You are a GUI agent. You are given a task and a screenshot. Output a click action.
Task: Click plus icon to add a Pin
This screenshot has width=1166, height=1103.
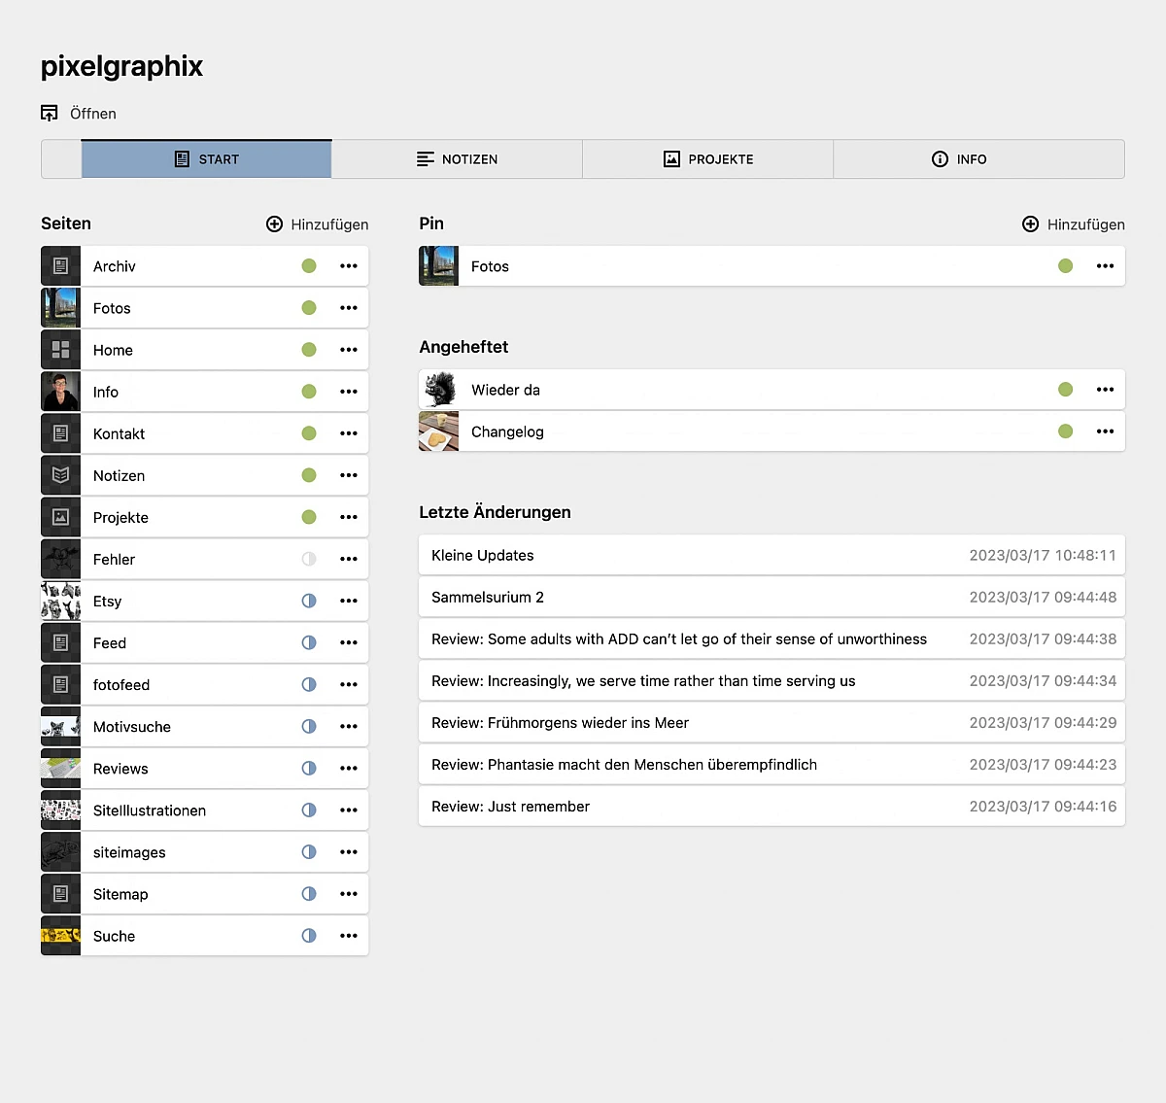pyautogui.click(x=1031, y=224)
